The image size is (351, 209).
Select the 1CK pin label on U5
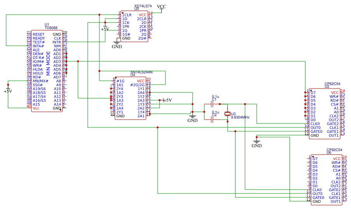[125, 23]
